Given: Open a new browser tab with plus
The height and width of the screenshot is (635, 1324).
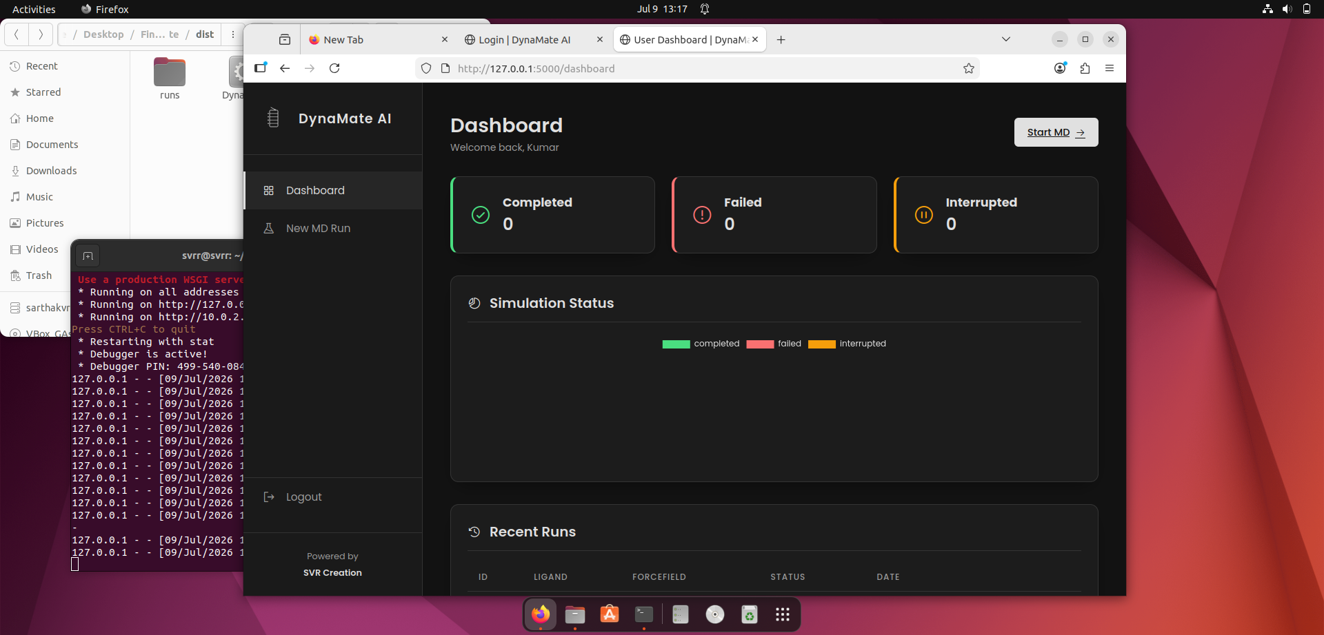Looking at the screenshot, I should pos(781,39).
